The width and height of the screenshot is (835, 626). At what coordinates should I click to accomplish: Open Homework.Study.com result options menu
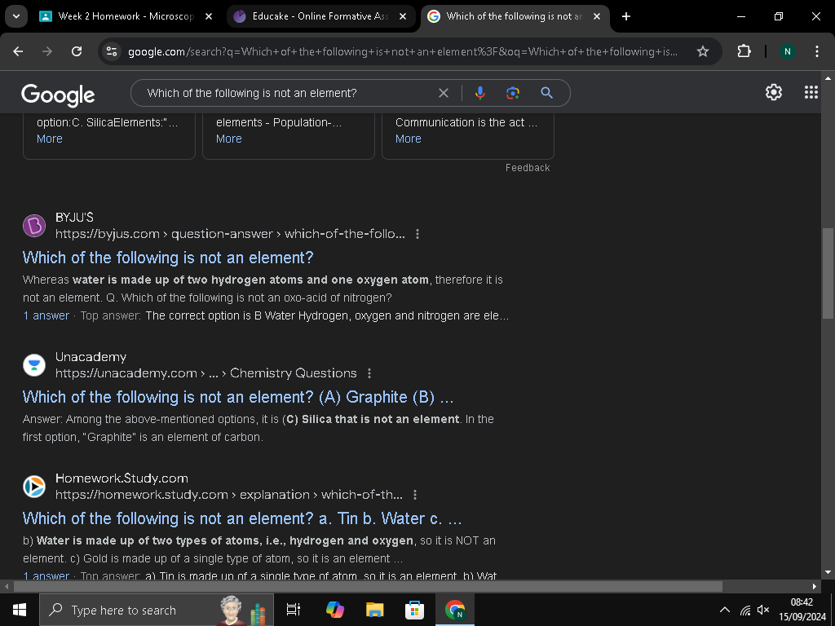coord(415,495)
